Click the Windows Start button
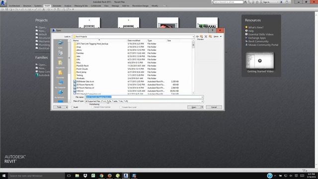This screenshot has width=318, height=179. (x=3, y=176)
